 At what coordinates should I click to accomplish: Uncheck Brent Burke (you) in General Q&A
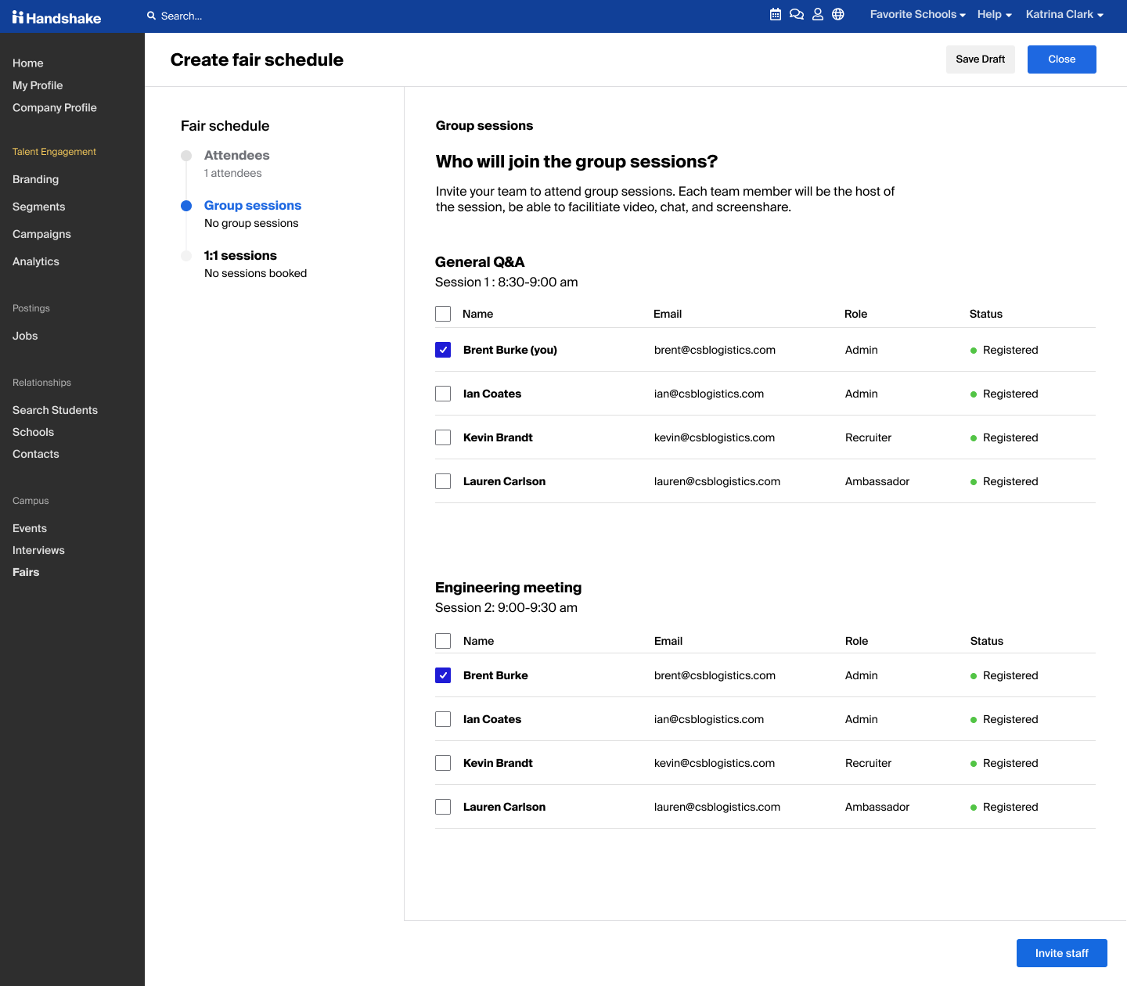click(x=443, y=350)
